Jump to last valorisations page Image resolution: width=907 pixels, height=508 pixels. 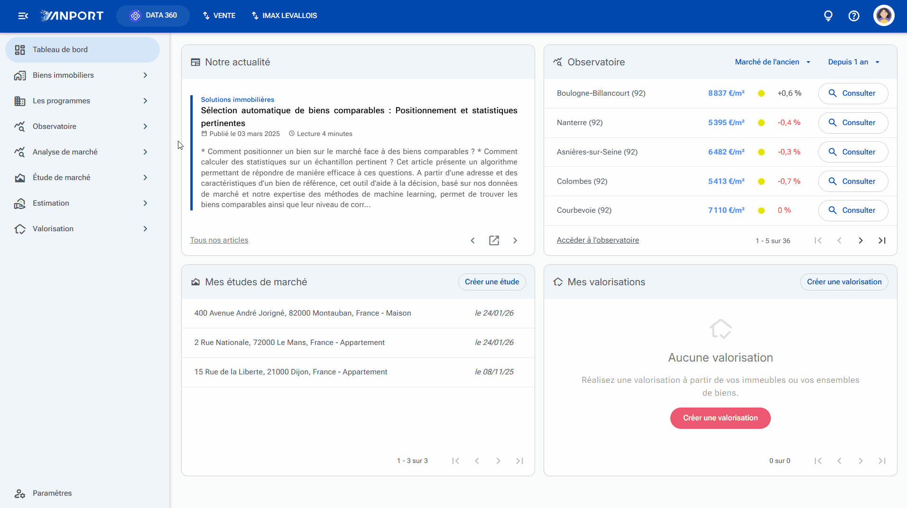[882, 461]
